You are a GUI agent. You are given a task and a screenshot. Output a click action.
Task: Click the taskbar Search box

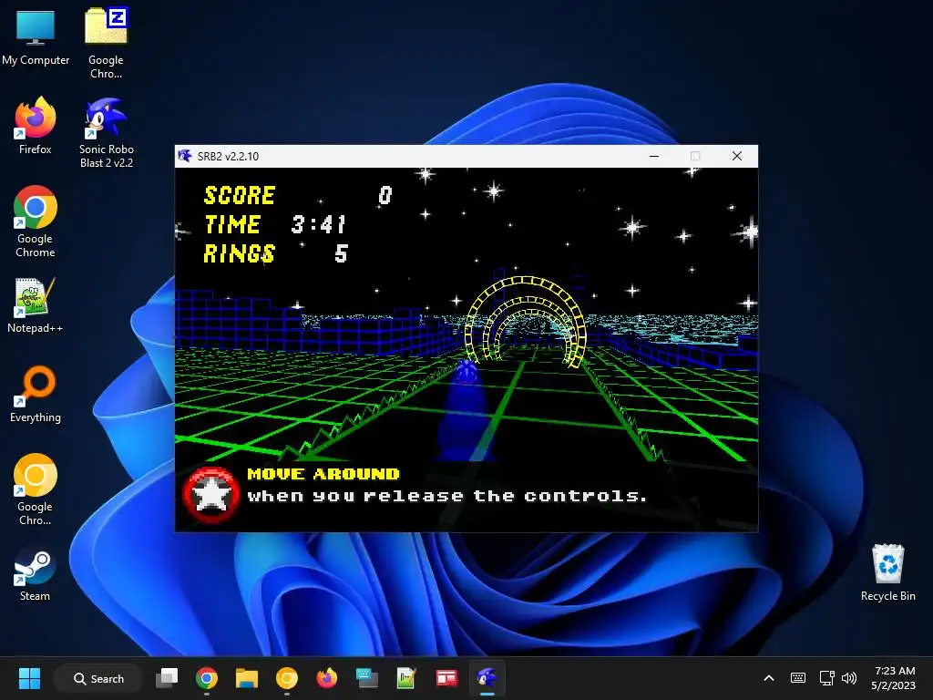[x=98, y=678]
